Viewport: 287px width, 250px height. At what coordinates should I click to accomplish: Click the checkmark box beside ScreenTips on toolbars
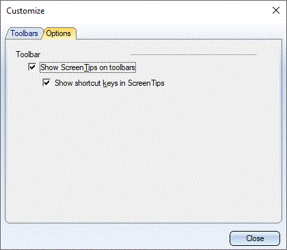[32, 67]
